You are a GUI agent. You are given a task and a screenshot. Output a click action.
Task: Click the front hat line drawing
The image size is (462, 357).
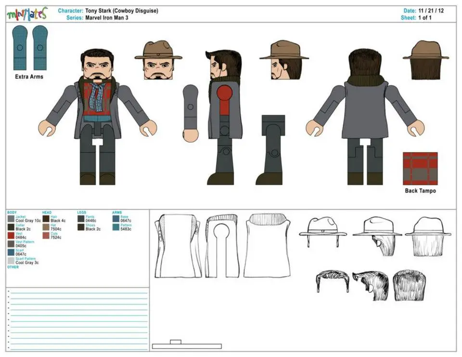323,232
